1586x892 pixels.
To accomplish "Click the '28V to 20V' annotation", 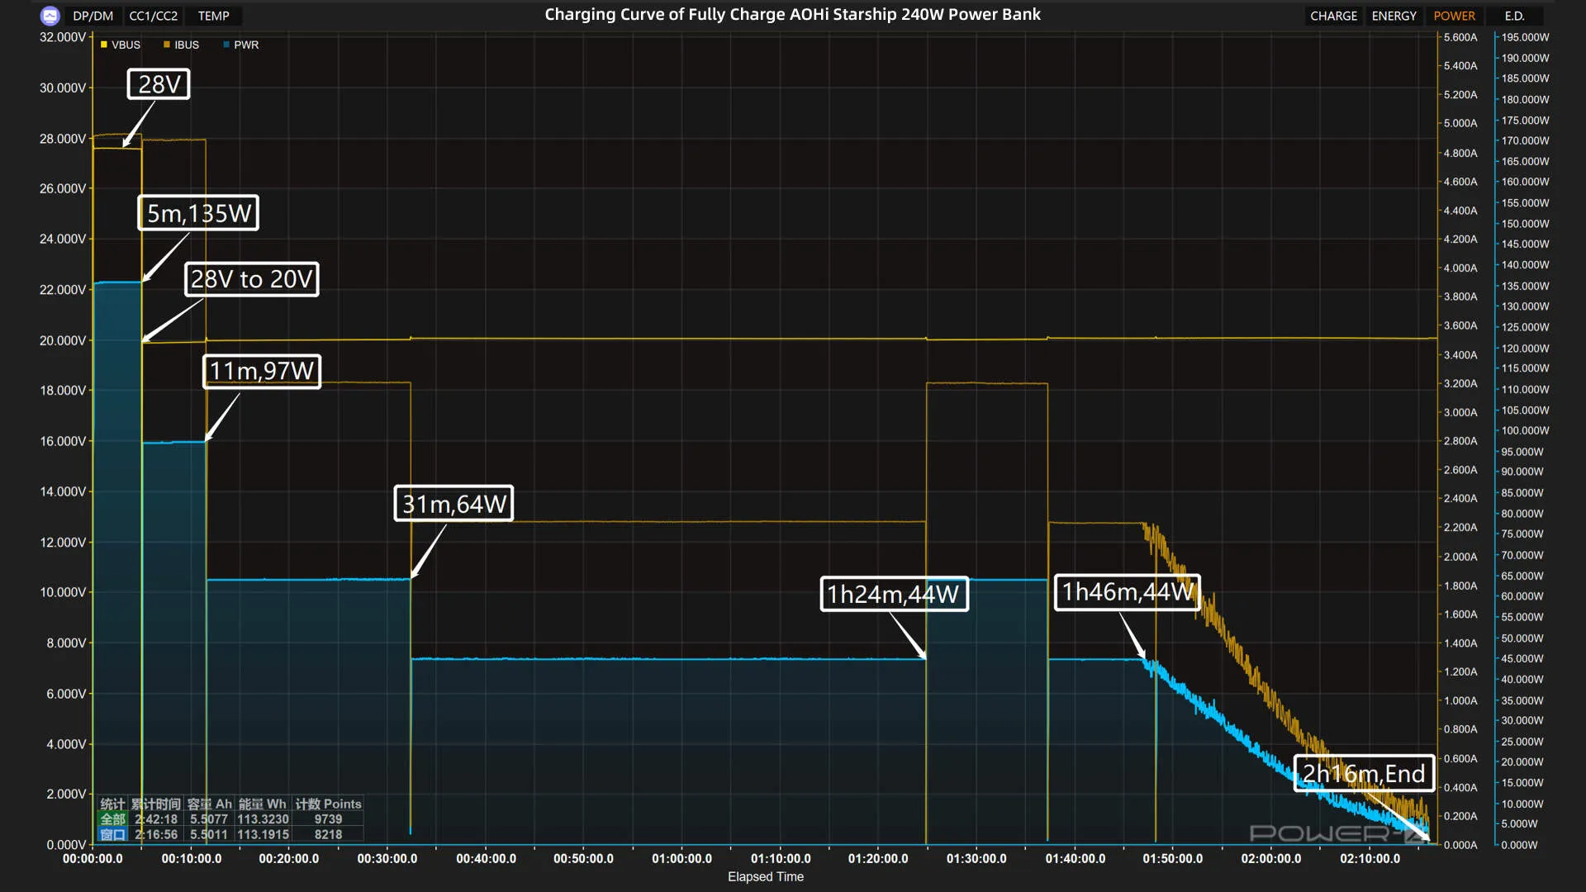I will tap(251, 279).
